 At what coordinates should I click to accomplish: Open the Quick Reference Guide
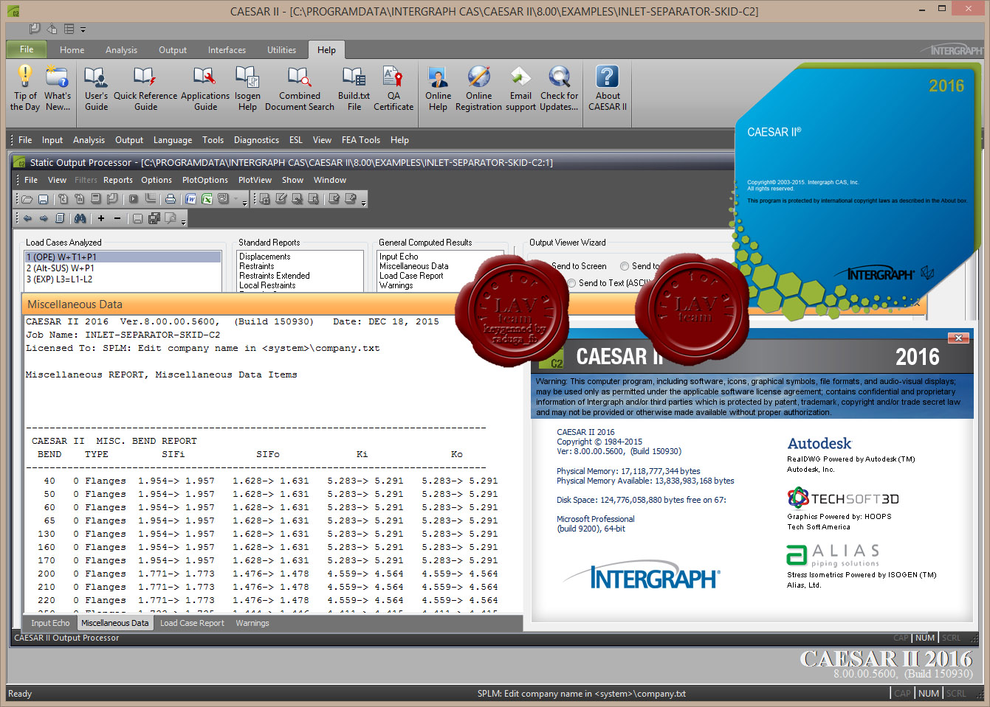145,87
